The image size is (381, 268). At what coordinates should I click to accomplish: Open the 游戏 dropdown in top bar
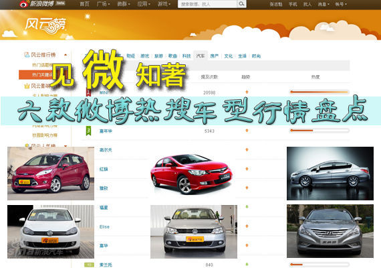click(x=164, y=4)
